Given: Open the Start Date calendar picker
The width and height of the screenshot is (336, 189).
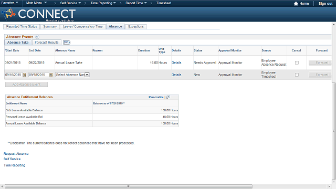Looking at the screenshot, I should click(25, 75).
